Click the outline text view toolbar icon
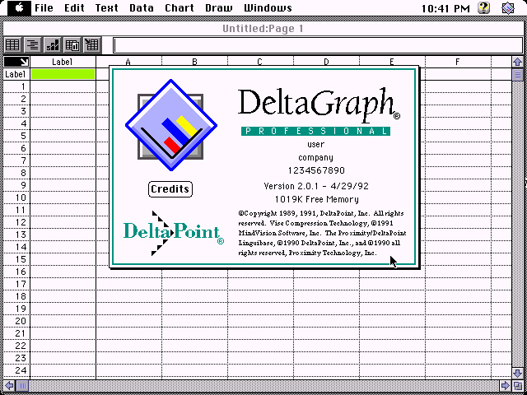 [x=33, y=44]
